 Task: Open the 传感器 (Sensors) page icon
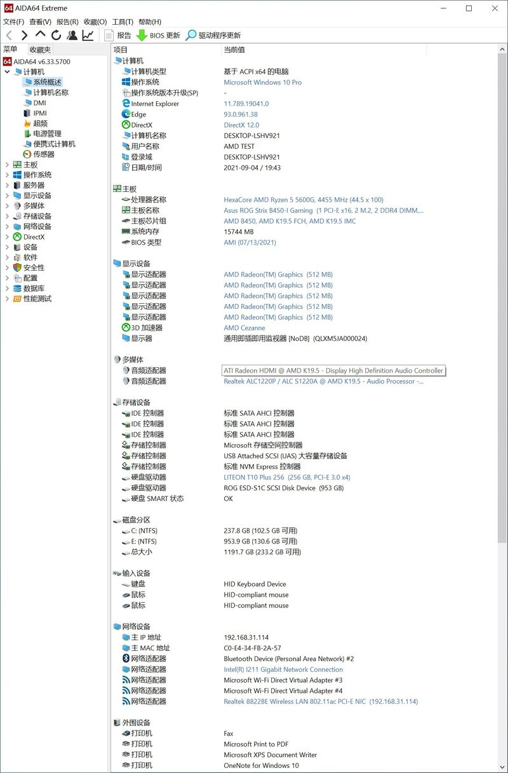[x=26, y=154]
